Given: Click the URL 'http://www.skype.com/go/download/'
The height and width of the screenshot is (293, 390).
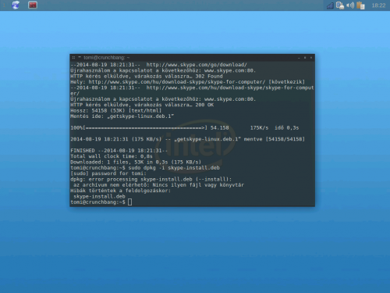Looking at the screenshot, I should (x=197, y=65).
